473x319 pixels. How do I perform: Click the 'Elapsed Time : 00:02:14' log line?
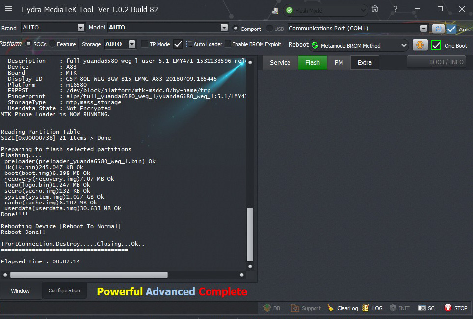(x=40, y=261)
